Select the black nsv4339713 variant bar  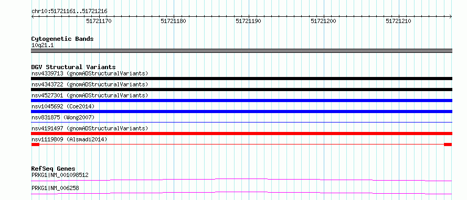(241, 79)
